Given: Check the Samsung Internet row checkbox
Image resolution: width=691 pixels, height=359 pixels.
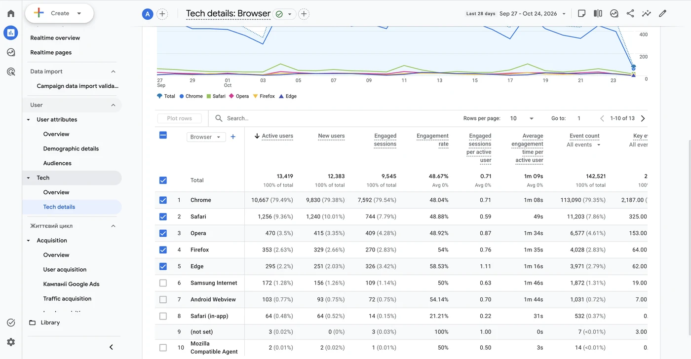Looking at the screenshot, I should click(163, 283).
